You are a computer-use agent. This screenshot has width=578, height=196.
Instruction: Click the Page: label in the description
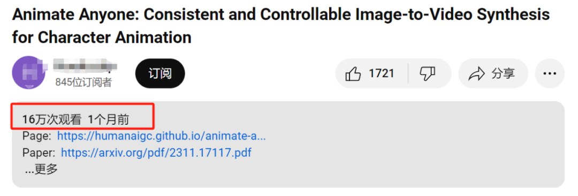(x=37, y=136)
